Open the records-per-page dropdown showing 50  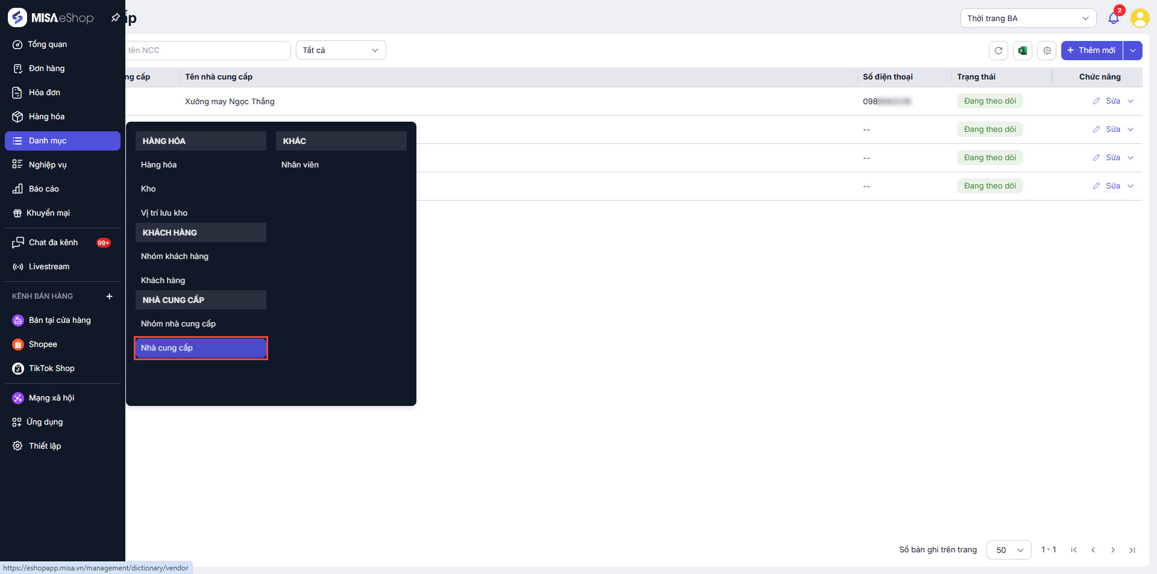1009,550
